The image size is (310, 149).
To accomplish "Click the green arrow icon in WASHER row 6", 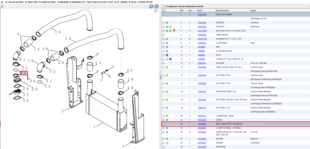I will [167, 39].
